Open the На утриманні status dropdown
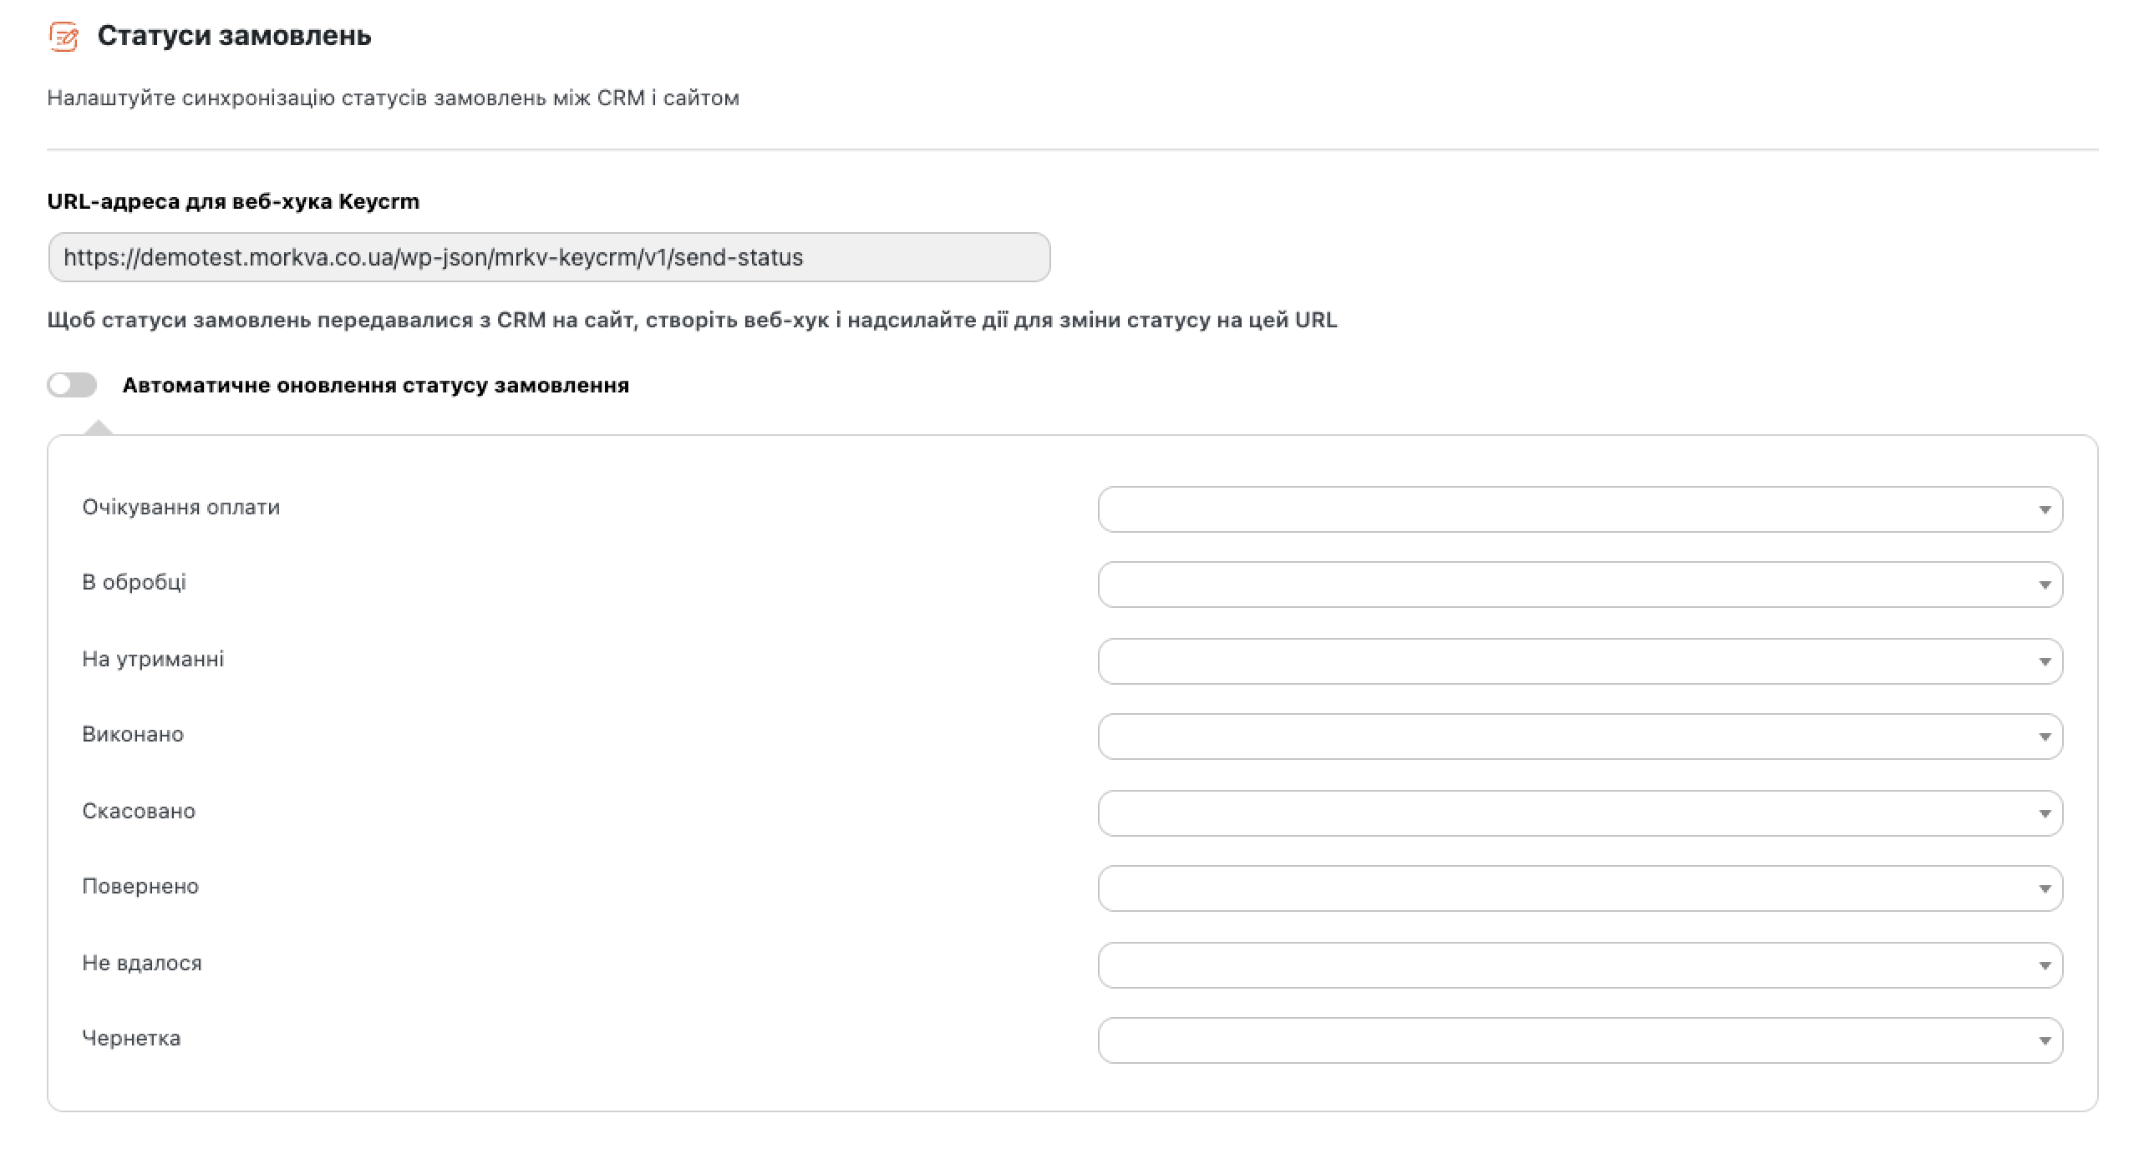2139x1149 pixels. click(1579, 661)
